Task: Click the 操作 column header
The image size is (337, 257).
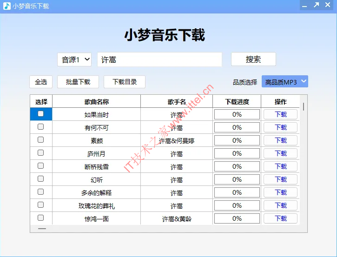Action: pyautogui.click(x=280, y=101)
